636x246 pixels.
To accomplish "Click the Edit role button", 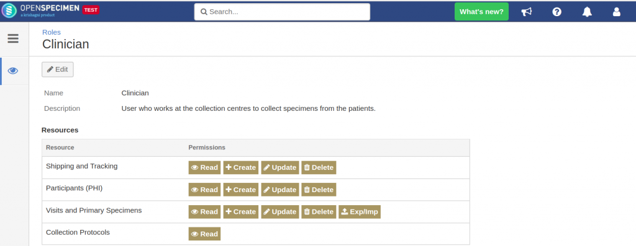I will point(58,69).
